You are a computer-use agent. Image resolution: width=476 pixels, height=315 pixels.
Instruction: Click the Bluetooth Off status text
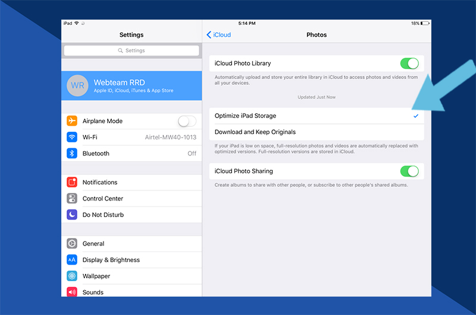192,154
